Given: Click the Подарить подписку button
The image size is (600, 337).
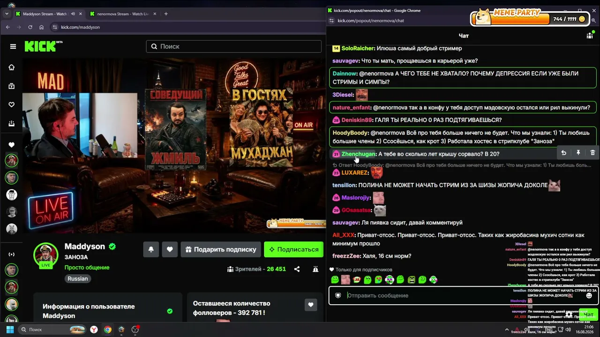Looking at the screenshot, I should pos(220,249).
